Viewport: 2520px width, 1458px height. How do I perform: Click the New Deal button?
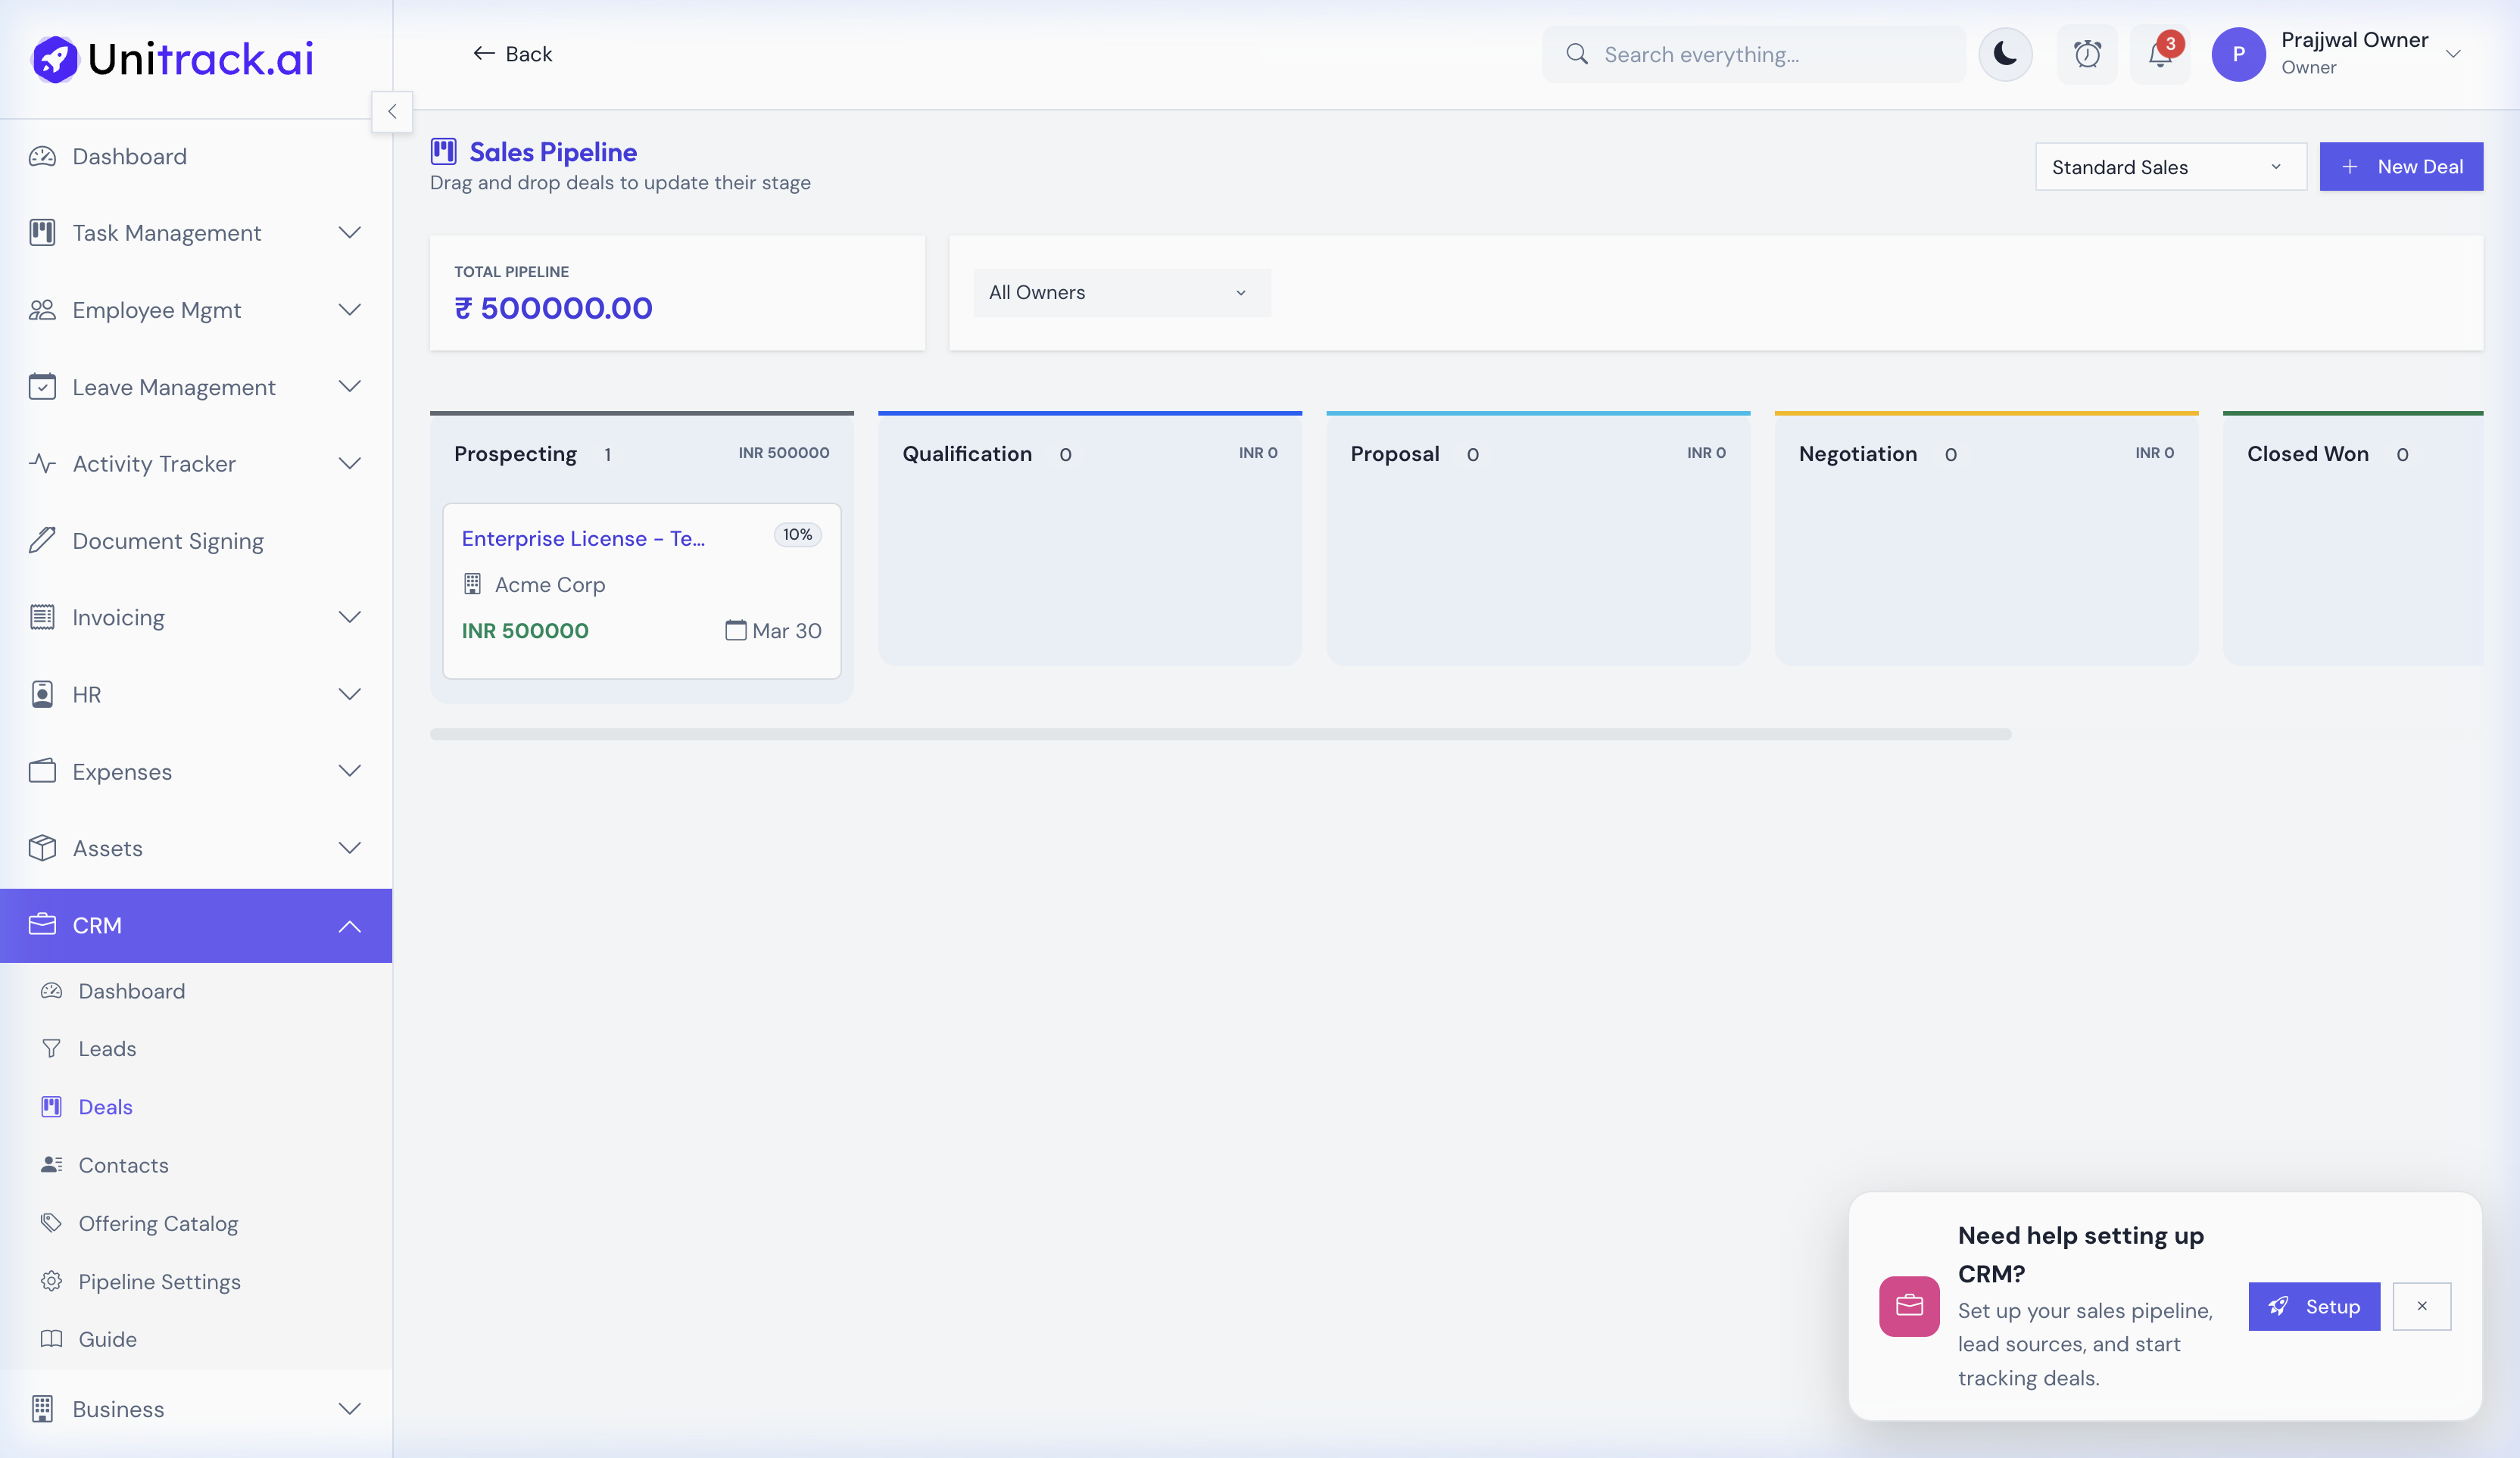[x=2401, y=166]
